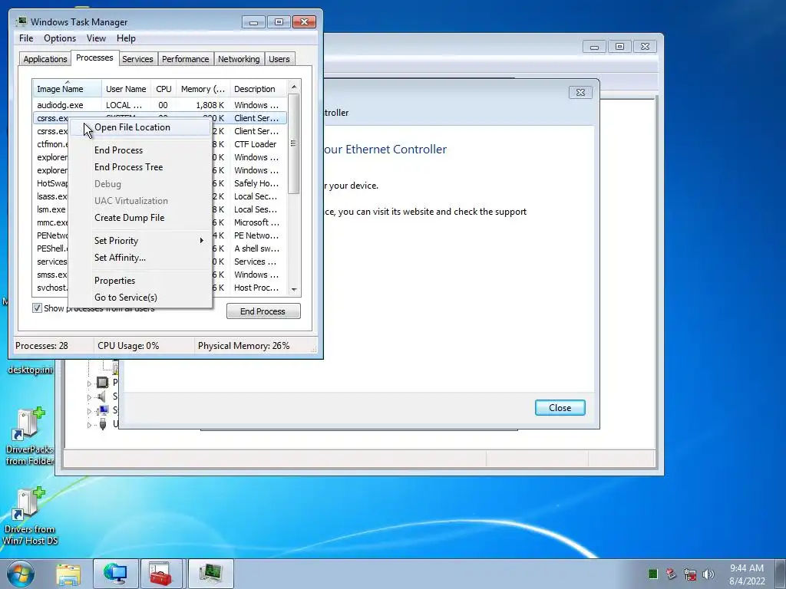Switch to the Users tab

point(279,59)
